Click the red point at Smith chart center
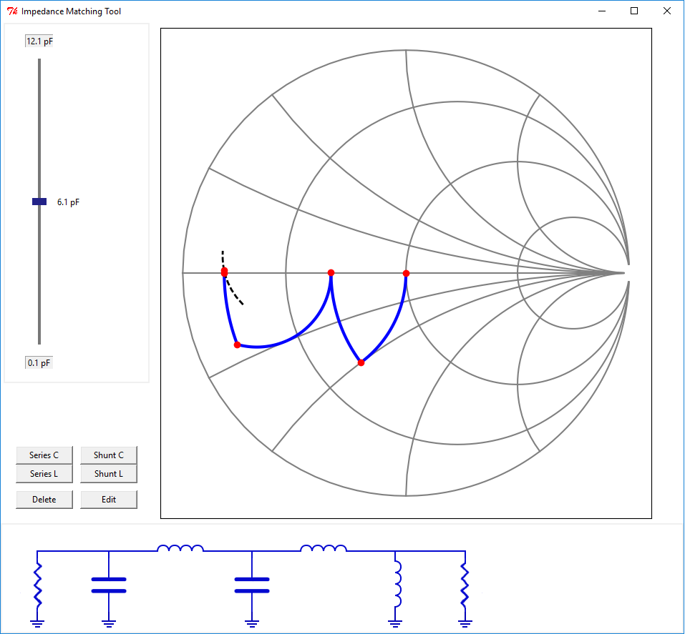 tap(407, 273)
